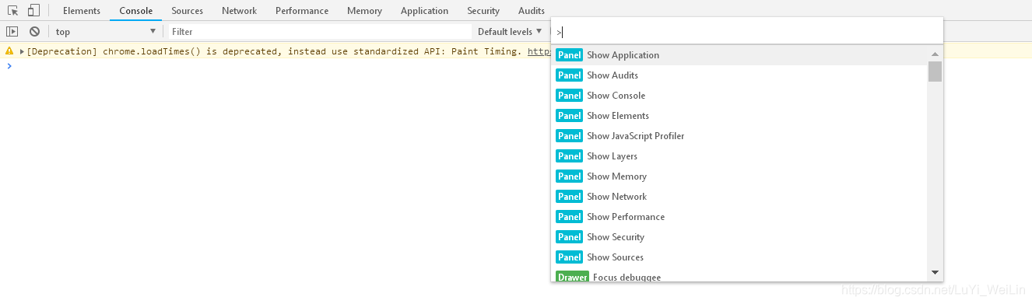Image resolution: width=1032 pixels, height=304 pixels.
Task: Switch to the Memory tab
Action: tap(365, 11)
